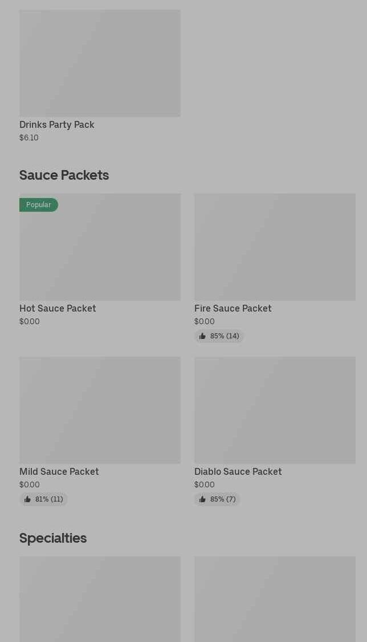Click the Diablo Sauce Packet title

238,471
